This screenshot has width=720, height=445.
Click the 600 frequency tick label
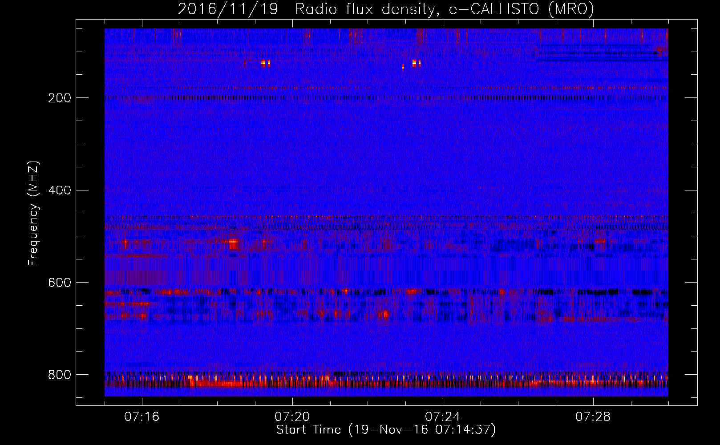pyautogui.click(x=60, y=283)
